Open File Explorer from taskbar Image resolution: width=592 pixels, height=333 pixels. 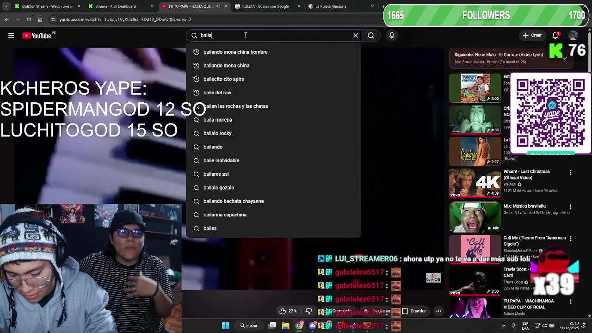coord(285,326)
